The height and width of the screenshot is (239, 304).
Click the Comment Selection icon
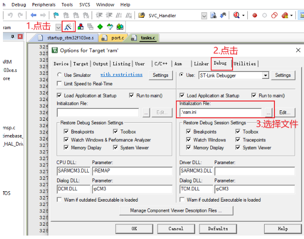click(x=119, y=15)
